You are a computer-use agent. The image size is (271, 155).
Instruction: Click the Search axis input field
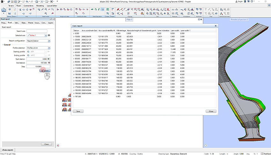click(37, 31)
